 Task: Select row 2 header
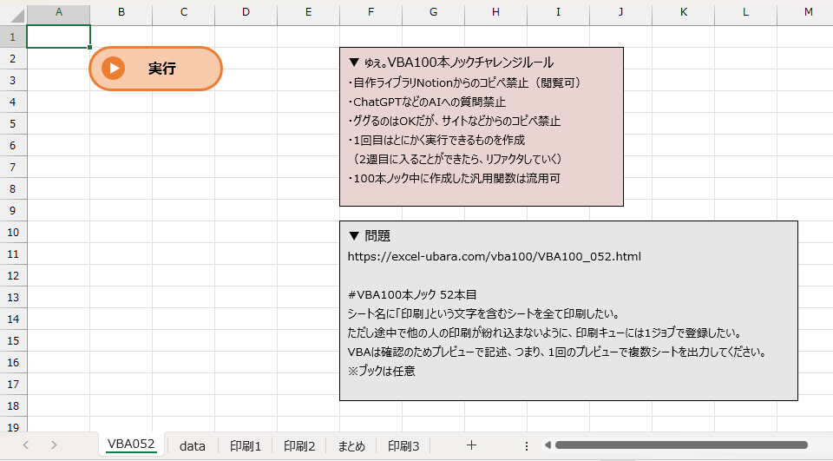coord(13,58)
